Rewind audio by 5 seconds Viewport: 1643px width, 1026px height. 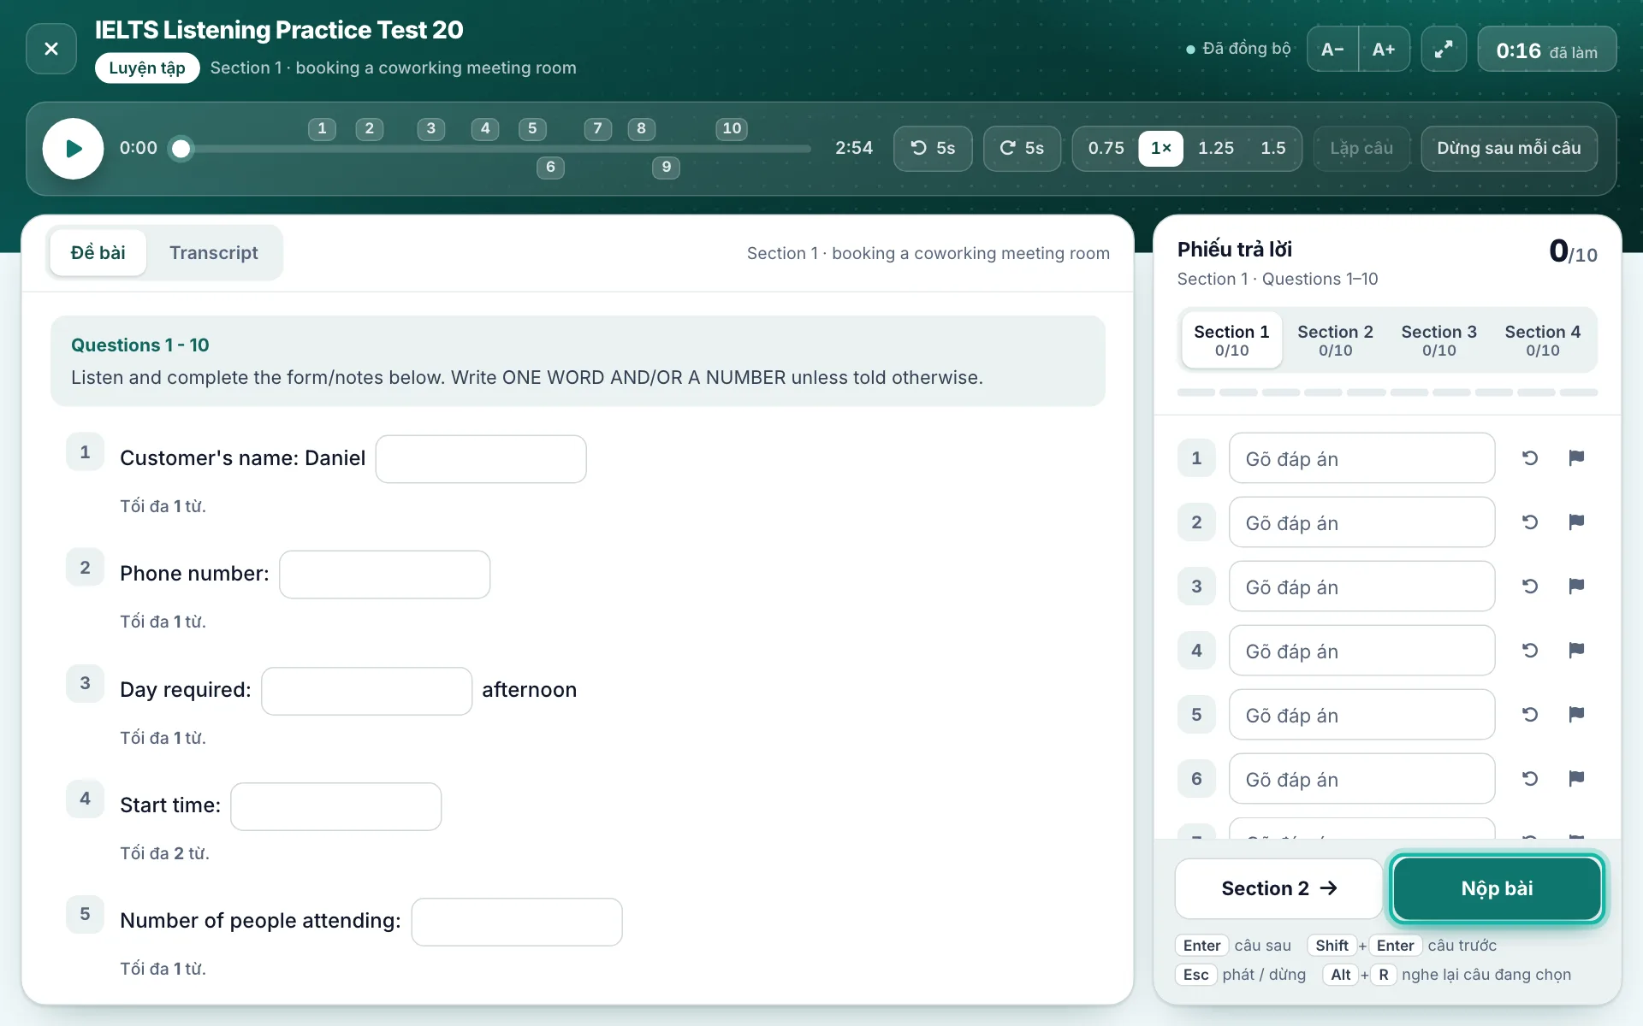point(933,149)
